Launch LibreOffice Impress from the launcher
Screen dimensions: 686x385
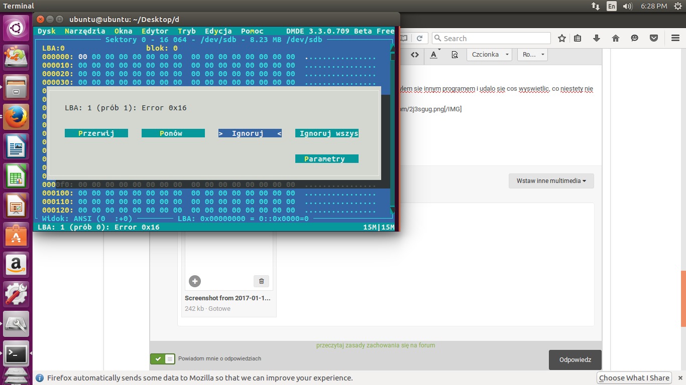[x=16, y=206]
